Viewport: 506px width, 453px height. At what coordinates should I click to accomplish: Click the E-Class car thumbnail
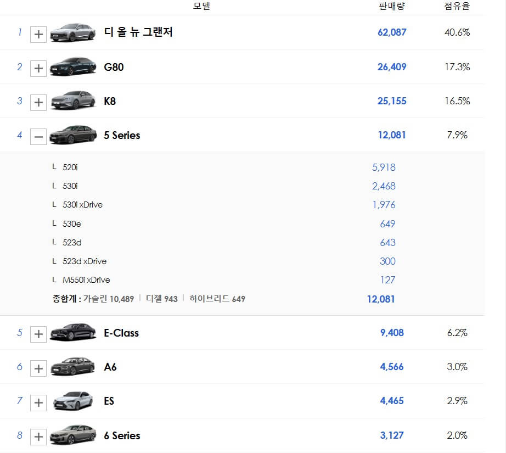tap(73, 334)
